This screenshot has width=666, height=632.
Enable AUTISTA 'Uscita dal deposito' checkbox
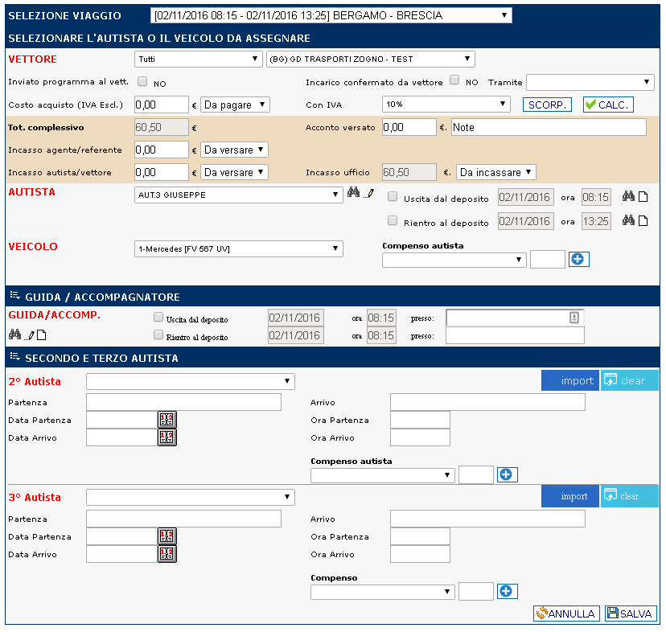[x=393, y=196]
